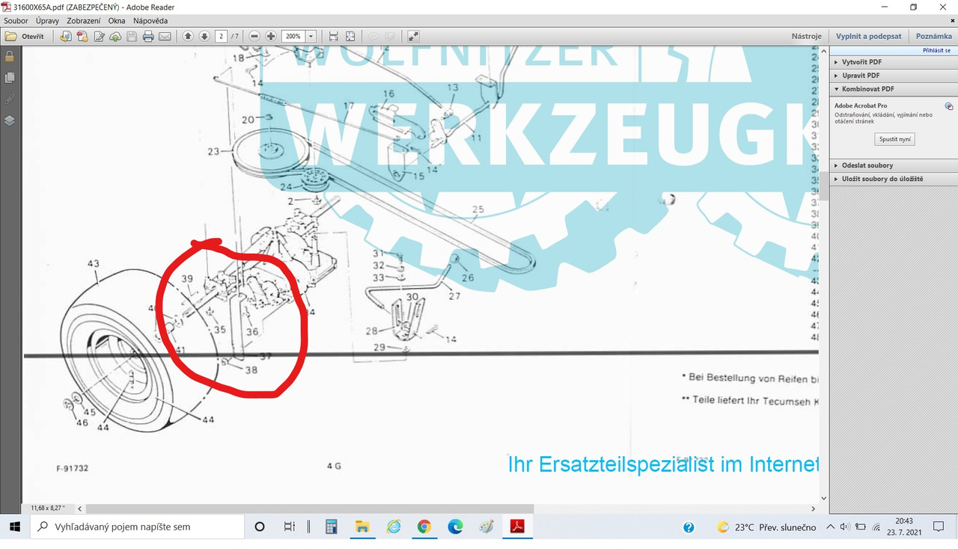The width and height of the screenshot is (958, 549).
Task: Collapse the Kombinovat PDF section
Action: click(892, 89)
